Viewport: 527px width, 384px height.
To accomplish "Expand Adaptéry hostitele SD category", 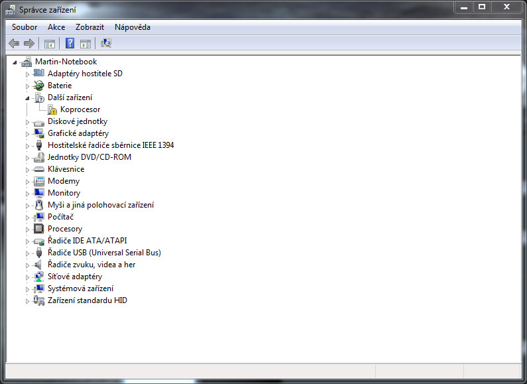I will pos(28,74).
